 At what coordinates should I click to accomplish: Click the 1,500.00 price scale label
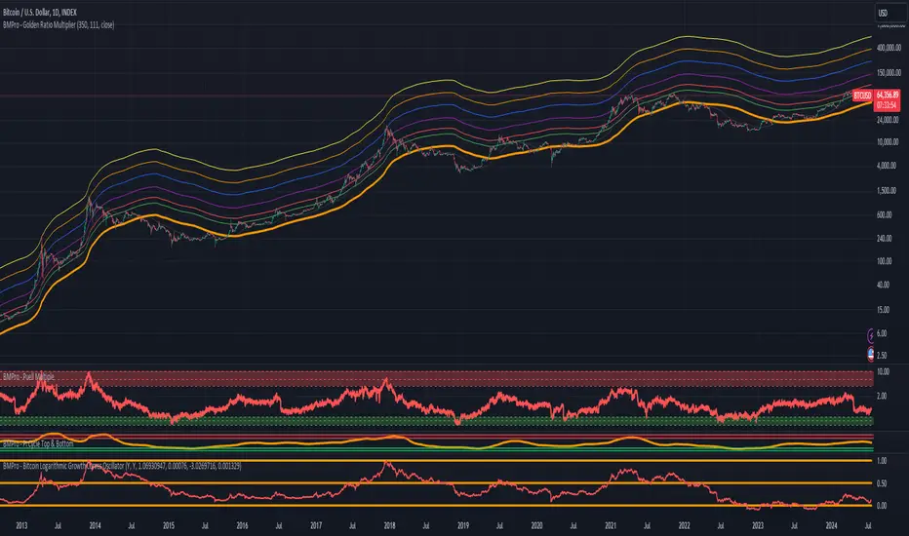889,191
